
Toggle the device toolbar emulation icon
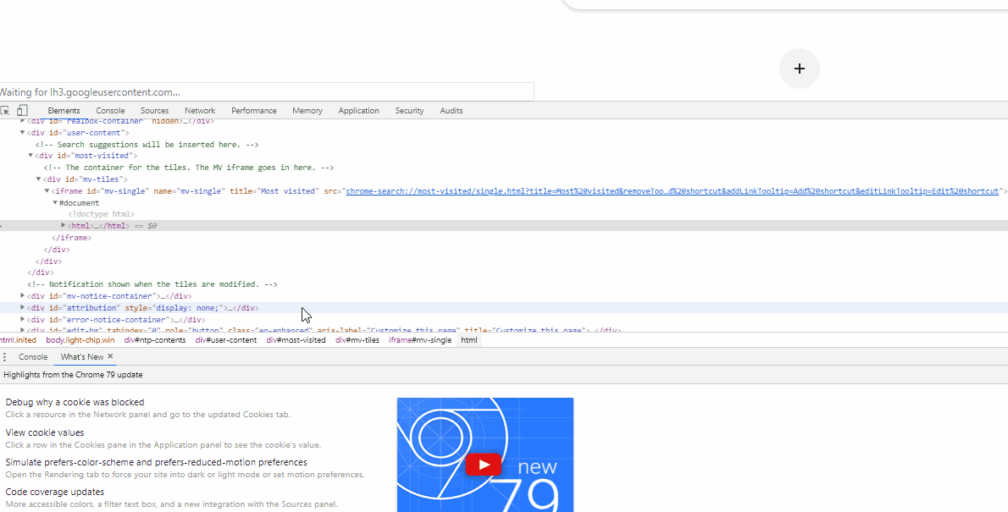[22, 110]
